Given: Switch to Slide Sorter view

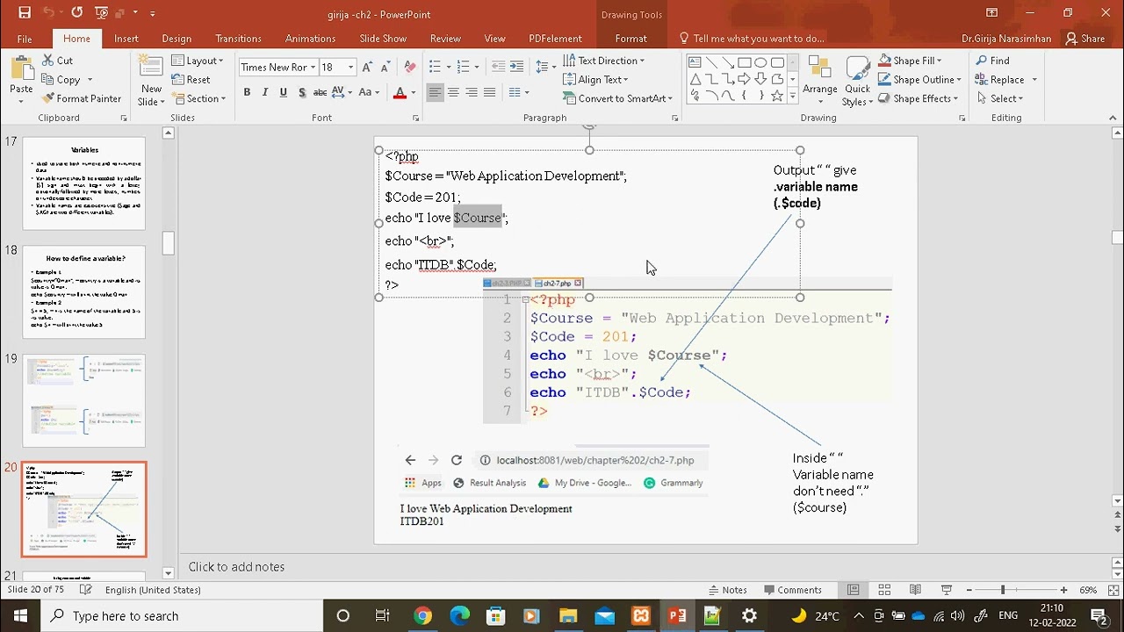Looking at the screenshot, I should coord(884,590).
